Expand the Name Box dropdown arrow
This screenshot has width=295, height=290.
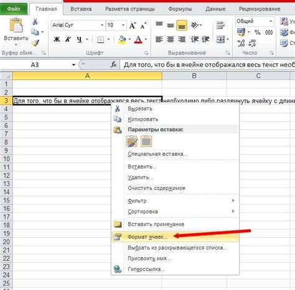[x=73, y=65]
